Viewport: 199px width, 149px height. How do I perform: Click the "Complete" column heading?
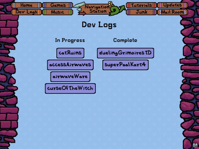coord(125,40)
